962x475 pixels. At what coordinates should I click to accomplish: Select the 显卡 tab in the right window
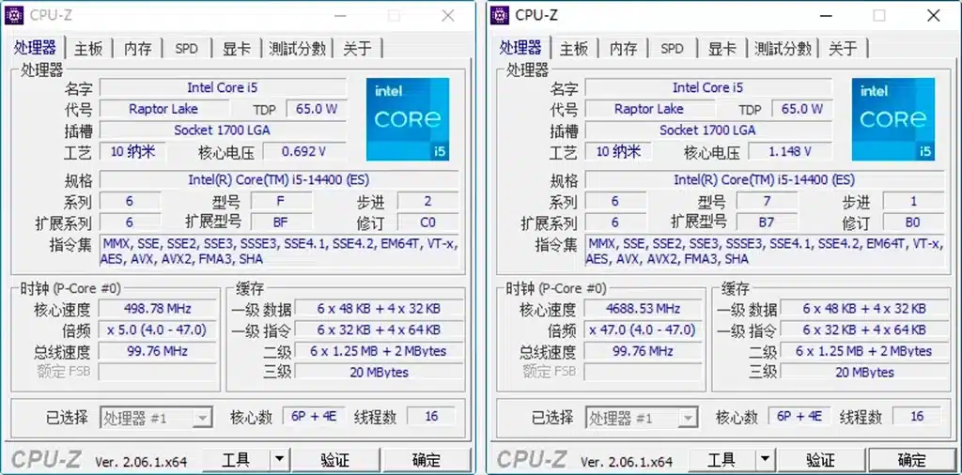pos(721,49)
